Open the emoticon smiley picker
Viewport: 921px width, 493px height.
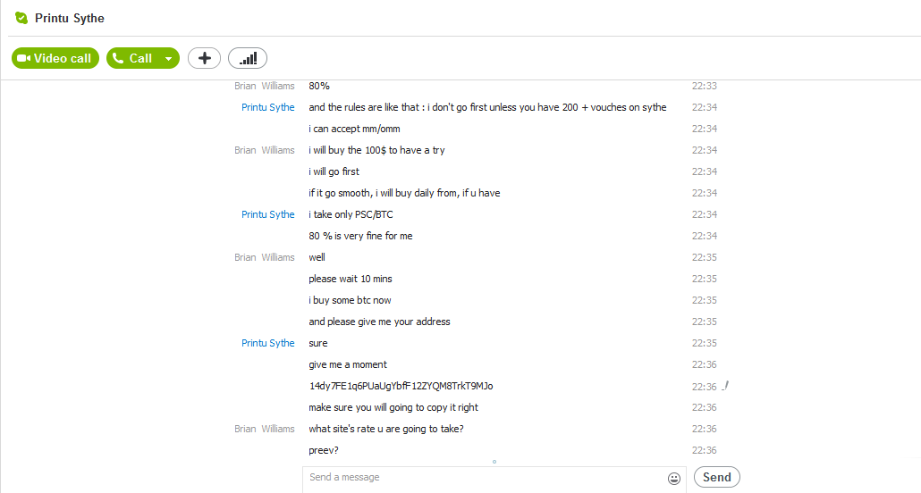[x=673, y=479]
